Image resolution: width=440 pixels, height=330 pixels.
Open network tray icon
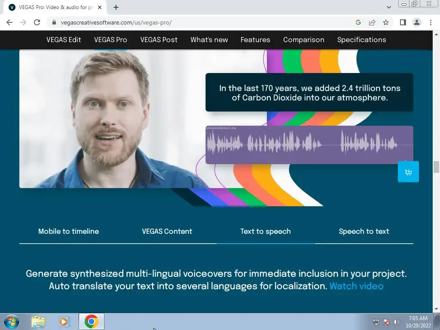(x=376, y=322)
